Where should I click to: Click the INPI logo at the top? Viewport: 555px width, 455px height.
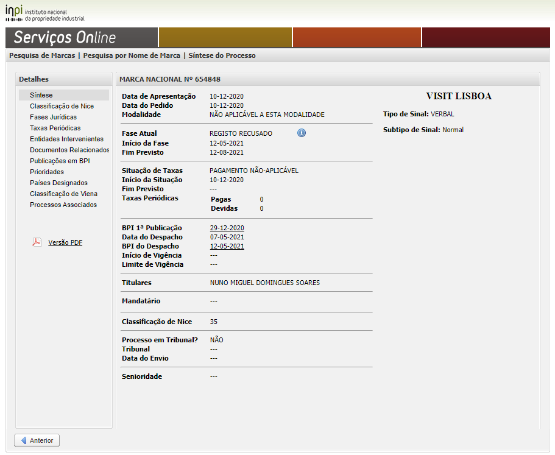pos(45,14)
